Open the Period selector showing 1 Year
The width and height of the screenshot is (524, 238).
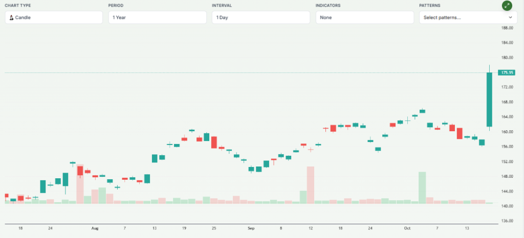point(157,17)
